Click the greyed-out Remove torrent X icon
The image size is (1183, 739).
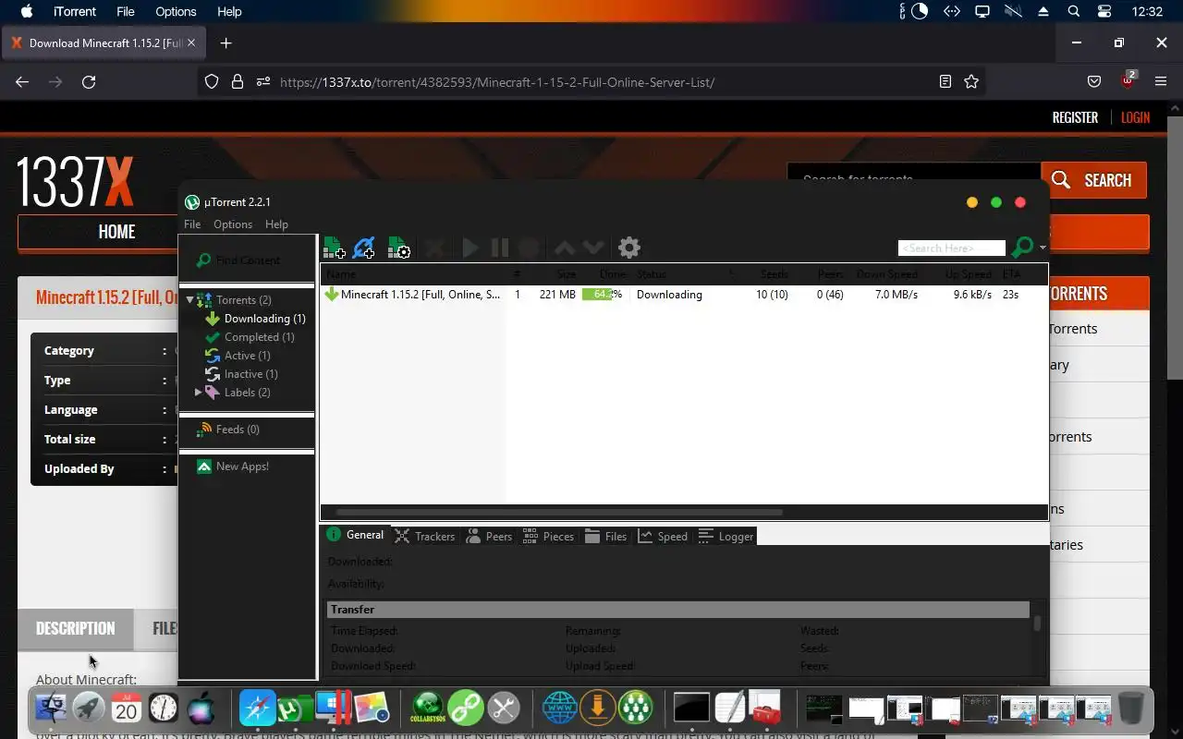tap(437, 248)
